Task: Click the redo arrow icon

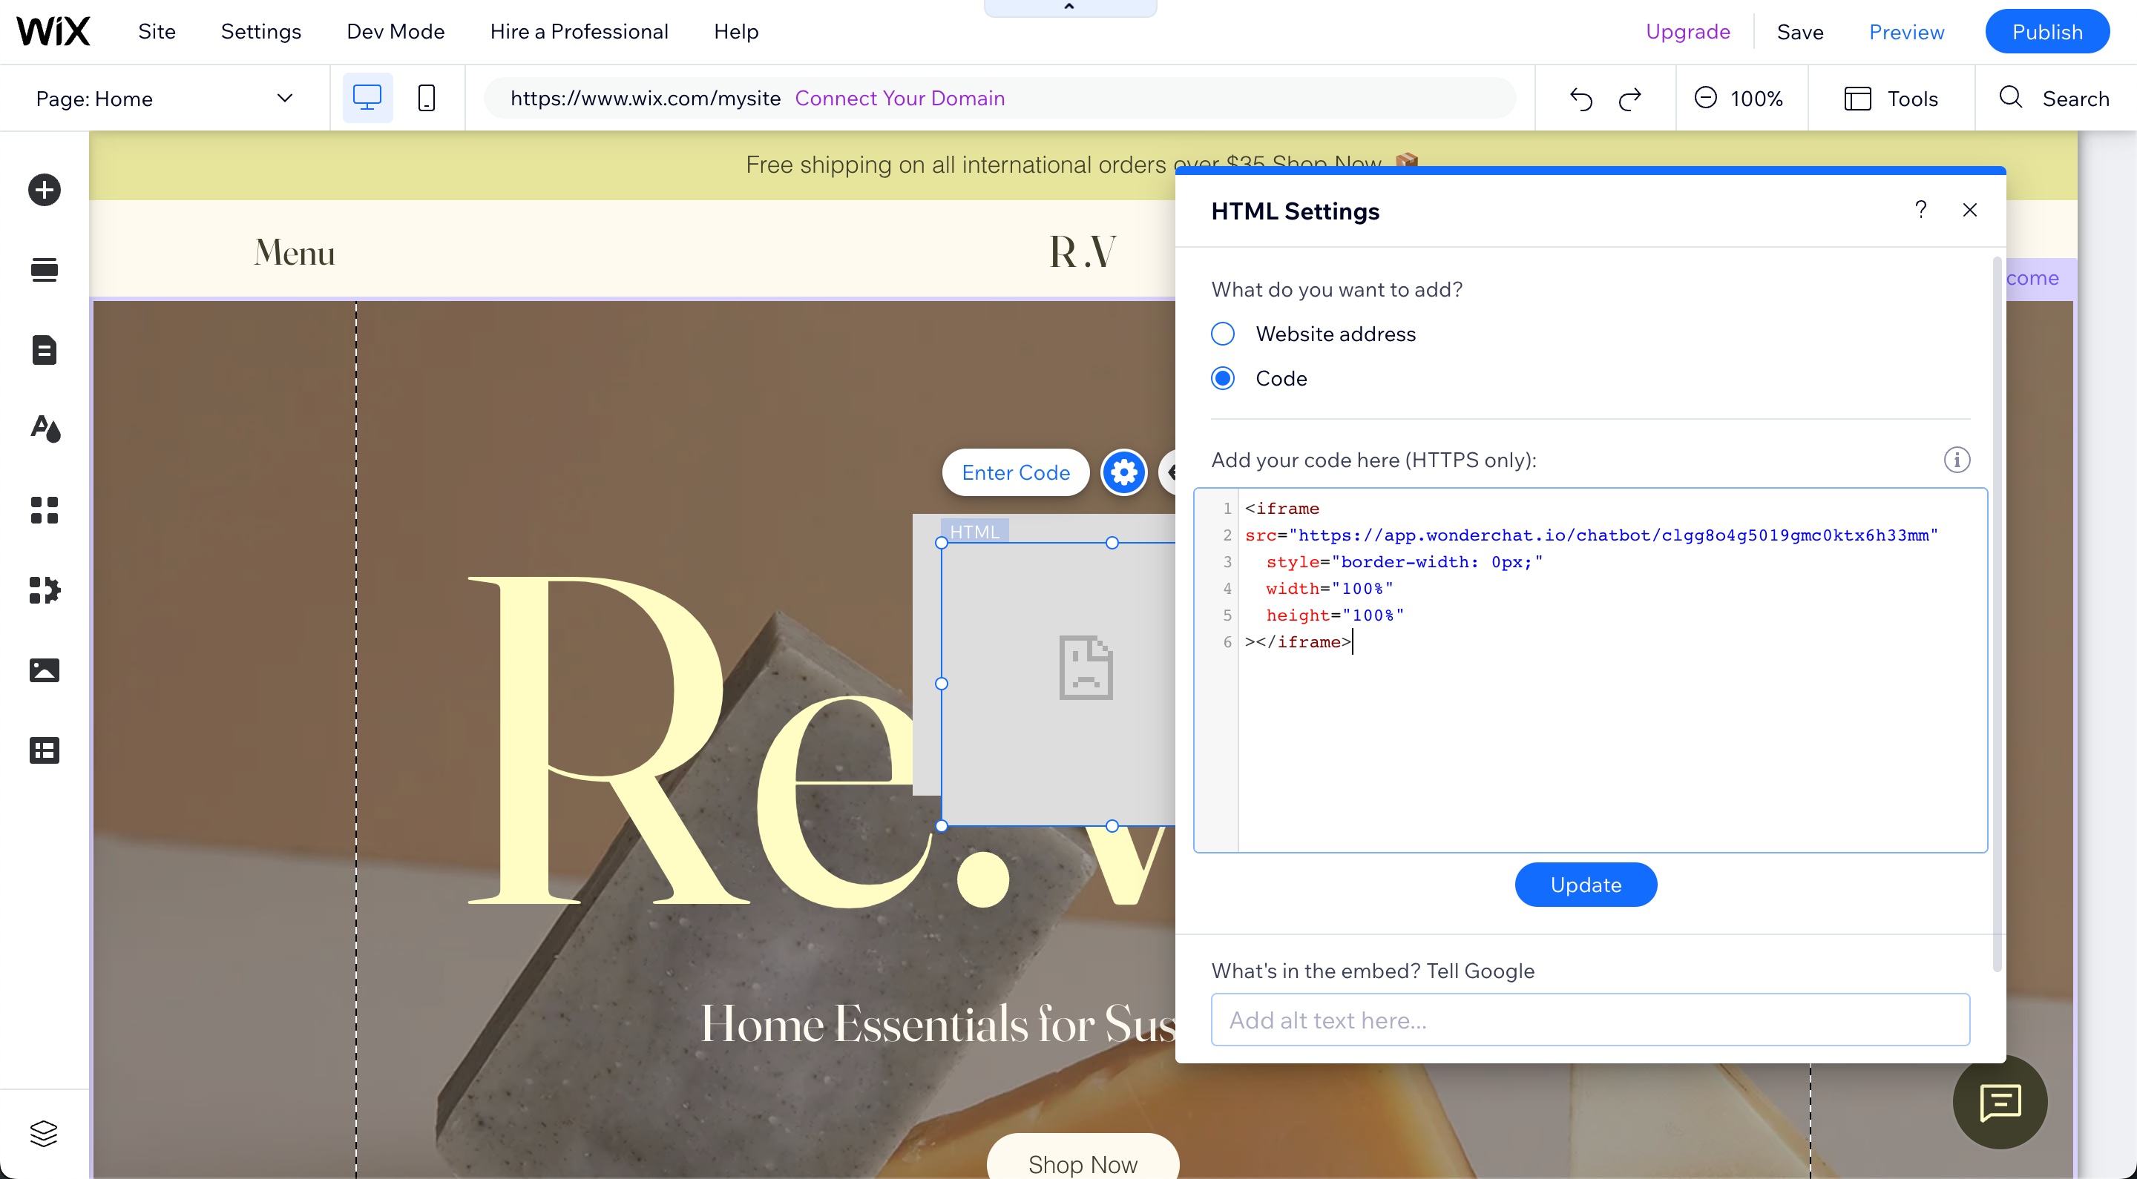Action: [x=1630, y=99]
